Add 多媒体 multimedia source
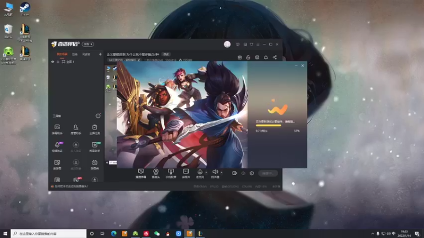Screen dimensions: 424x238 186,173
